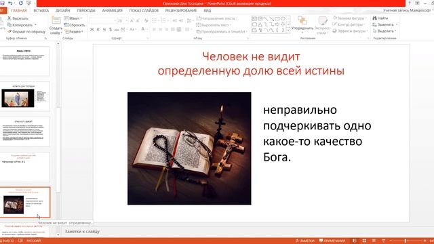Click the decrease list indent icon
The height and width of the screenshot is (244, 434).
175,21
